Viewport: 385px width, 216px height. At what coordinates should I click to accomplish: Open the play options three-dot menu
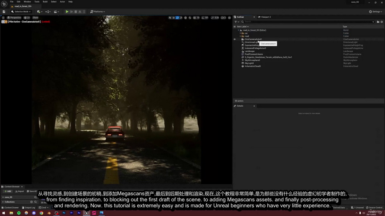click(x=83, y=12)
